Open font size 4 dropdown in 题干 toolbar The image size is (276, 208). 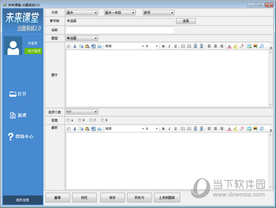151,46
